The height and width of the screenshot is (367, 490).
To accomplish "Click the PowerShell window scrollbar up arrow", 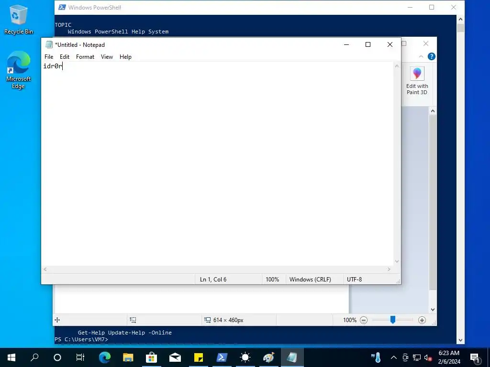I will pyautogui.click(x=460, y=19).
